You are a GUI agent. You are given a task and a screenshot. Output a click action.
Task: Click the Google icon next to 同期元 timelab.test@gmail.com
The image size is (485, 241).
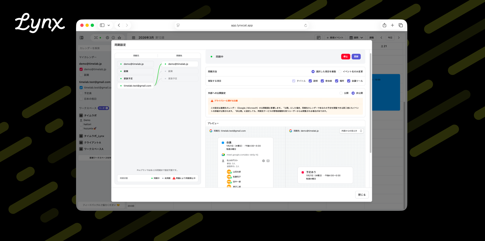(x=211, y=131)
